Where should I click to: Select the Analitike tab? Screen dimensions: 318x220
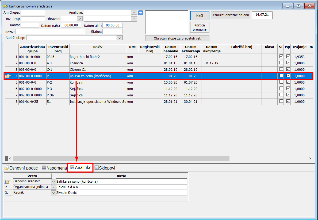[x=81, y=168]
